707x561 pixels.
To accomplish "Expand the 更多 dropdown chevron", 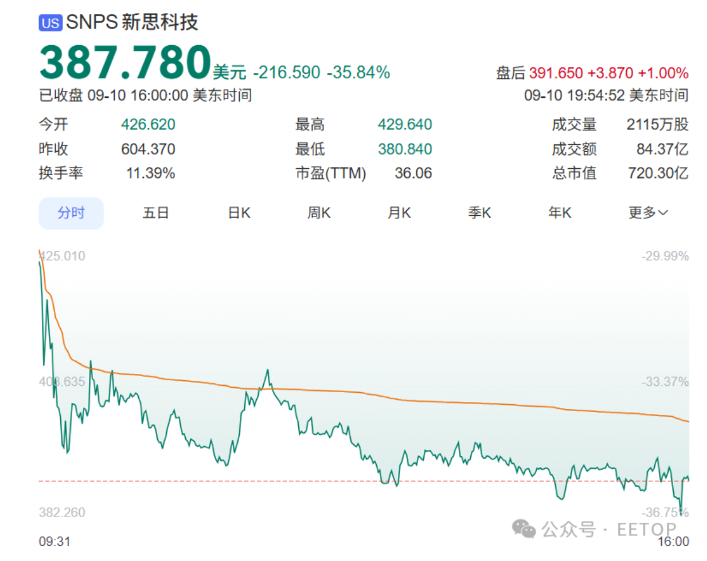I will pos(663,213).
